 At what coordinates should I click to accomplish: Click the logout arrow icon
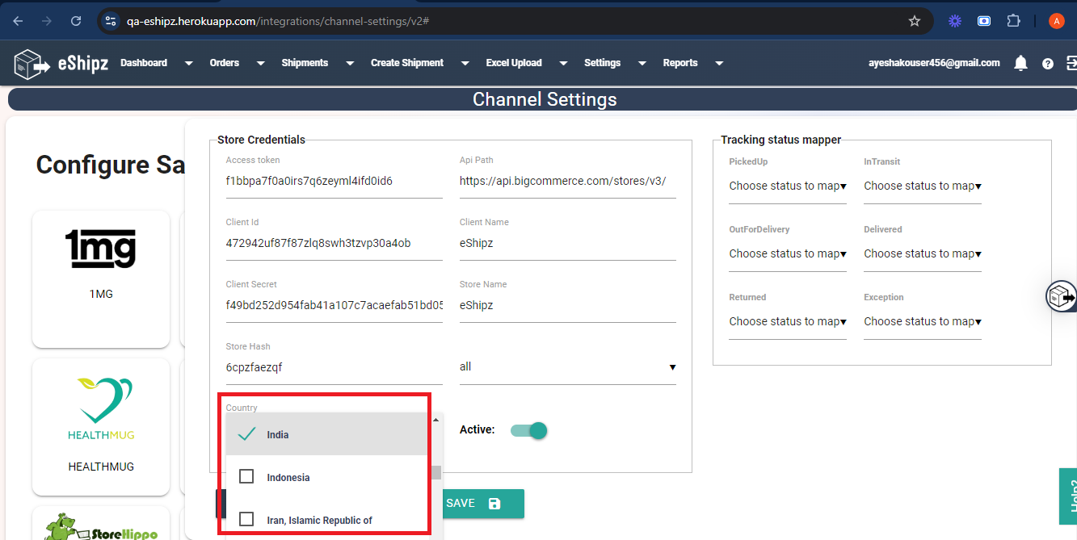coord(1071,63)
